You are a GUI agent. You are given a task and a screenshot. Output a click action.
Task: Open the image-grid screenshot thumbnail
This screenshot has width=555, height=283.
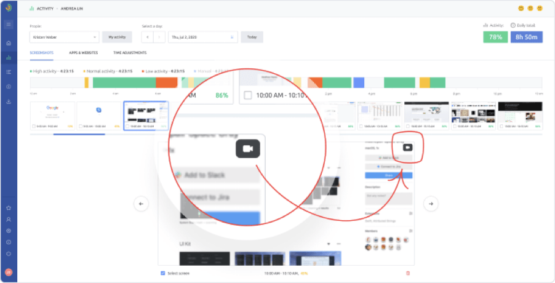(x=473, y=116)
